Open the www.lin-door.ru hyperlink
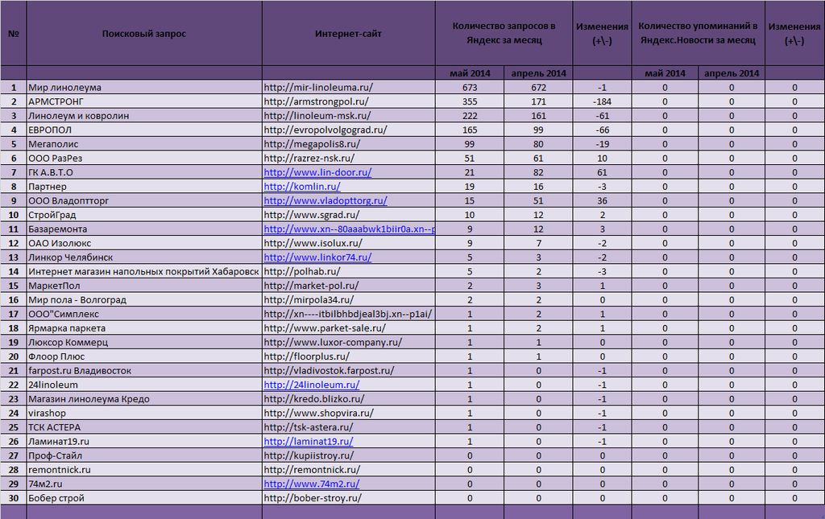The width and height of the screenshot is (825, 519). 317,172
